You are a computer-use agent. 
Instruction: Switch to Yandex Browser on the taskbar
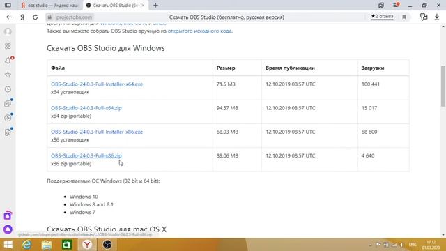point(87,245)
